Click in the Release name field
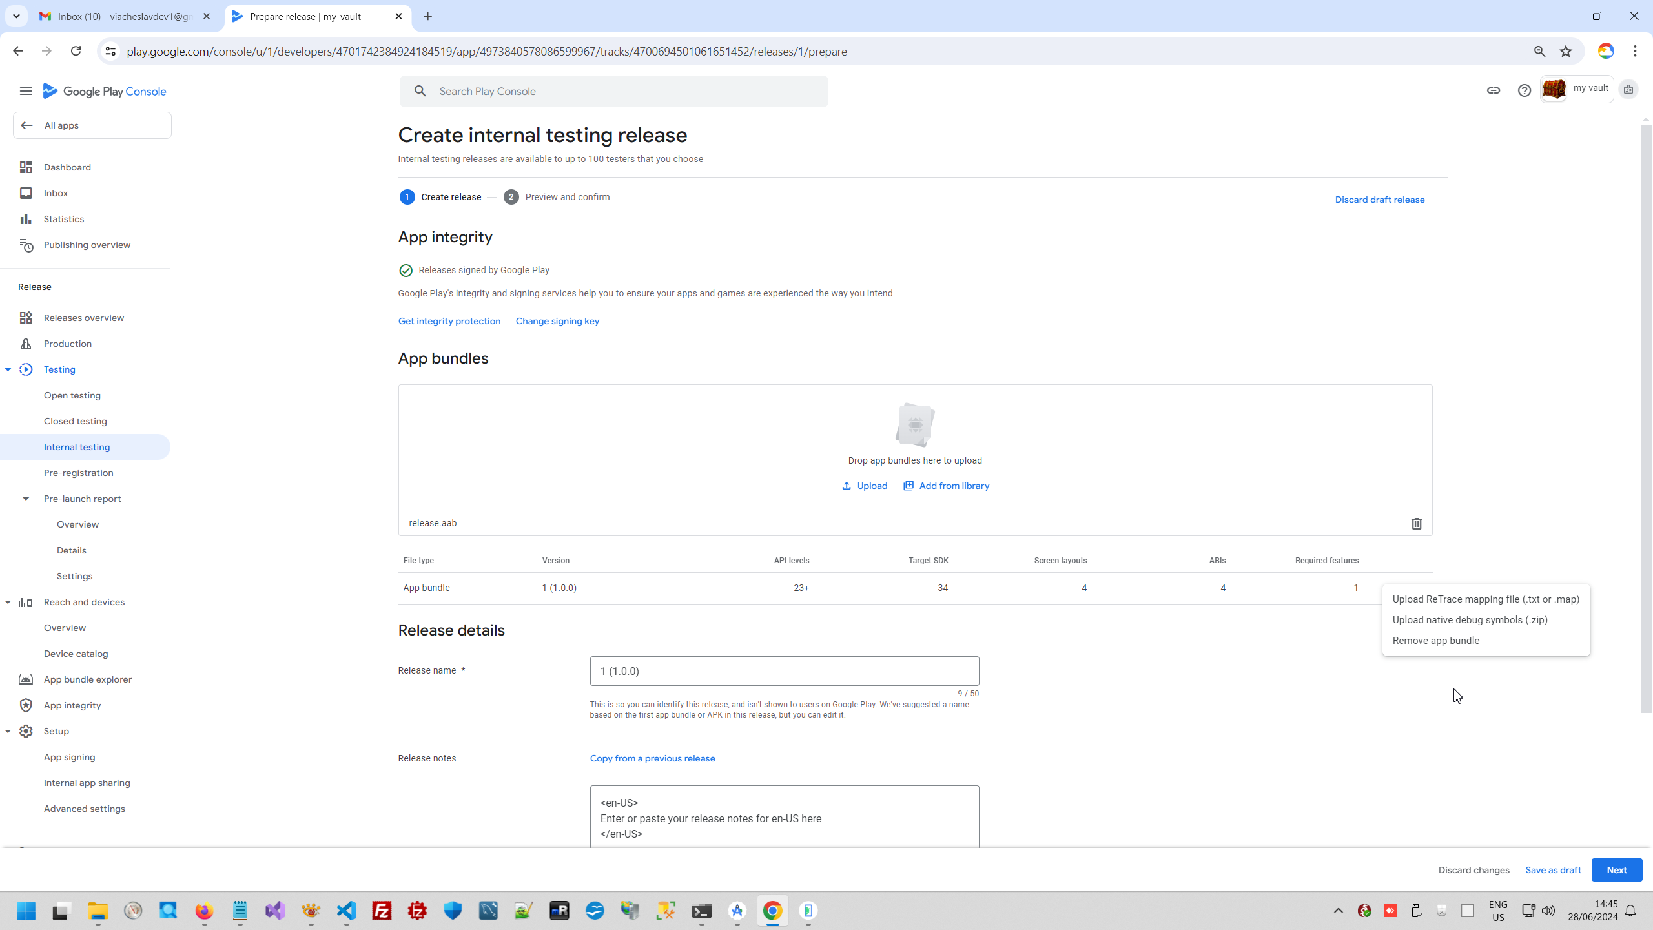Image resolution: width=1653 pixels, height=930 pixels. [784, 671]
